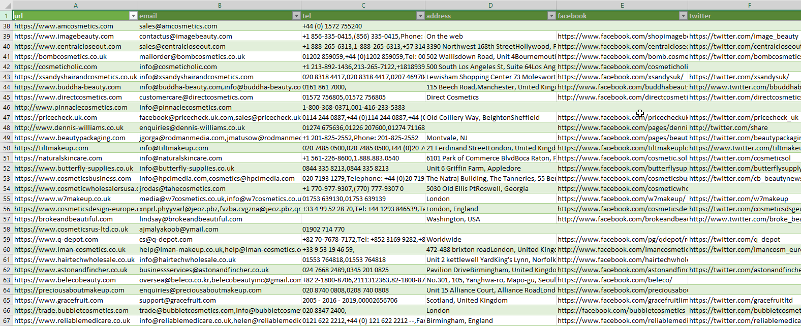
Task: Select row 52 header
Action: [x=7, y=168]
